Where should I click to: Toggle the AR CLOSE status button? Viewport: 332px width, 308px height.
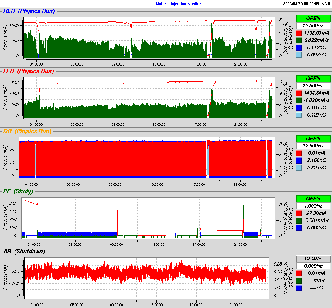click(x=313, y=259)
